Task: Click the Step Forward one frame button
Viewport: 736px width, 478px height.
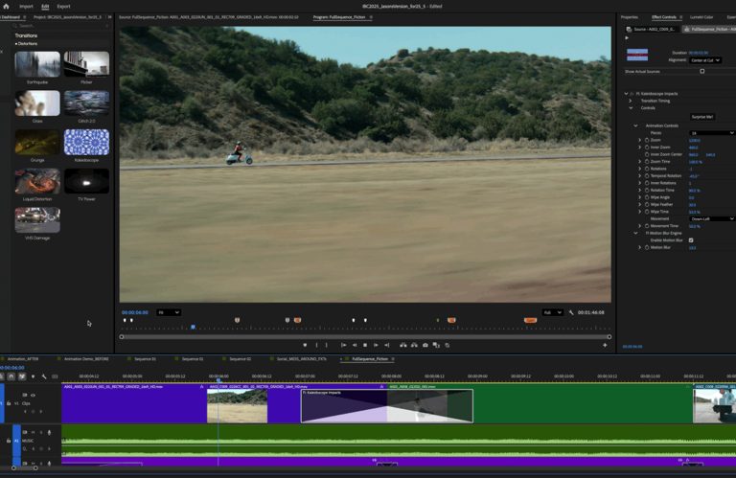Action: click(x=376, y=345)
